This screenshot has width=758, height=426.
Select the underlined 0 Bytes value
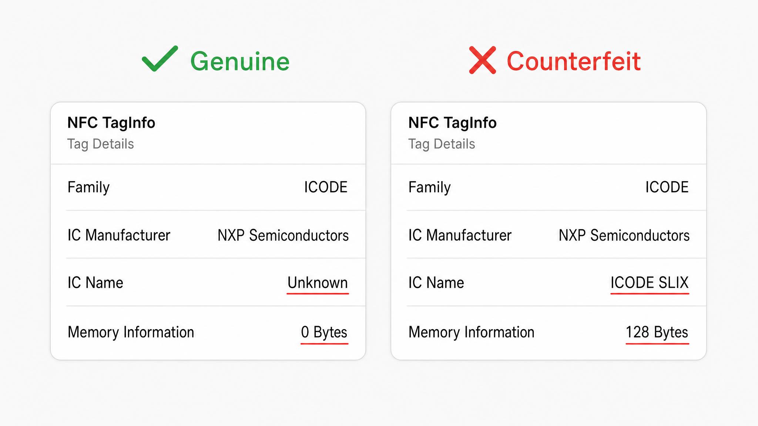(x=324, y=332)
